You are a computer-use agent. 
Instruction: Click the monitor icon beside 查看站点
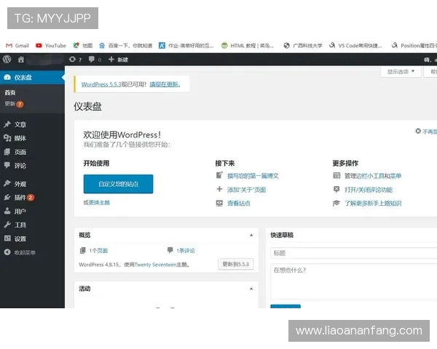coord(220,203)
